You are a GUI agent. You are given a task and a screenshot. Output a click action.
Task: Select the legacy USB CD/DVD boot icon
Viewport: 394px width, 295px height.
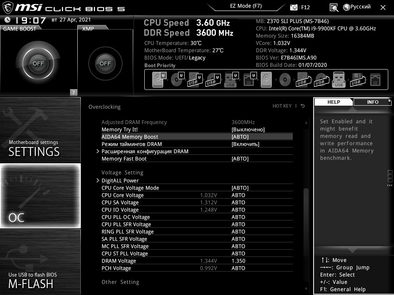321,80
